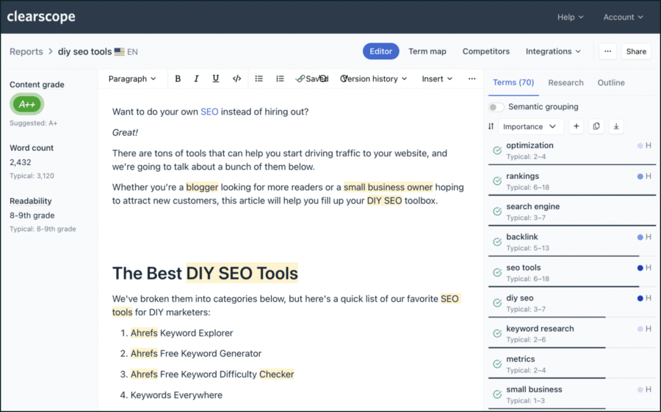Click the 'The Best DIY SEO Tools' heading

click(205, 273)
